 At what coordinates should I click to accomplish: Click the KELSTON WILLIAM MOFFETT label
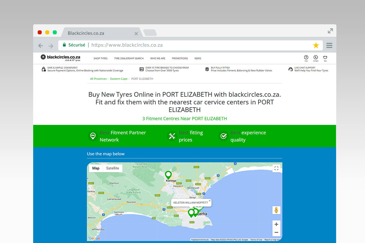tap(190, 203)
